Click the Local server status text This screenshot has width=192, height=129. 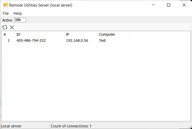pos(11,126)
